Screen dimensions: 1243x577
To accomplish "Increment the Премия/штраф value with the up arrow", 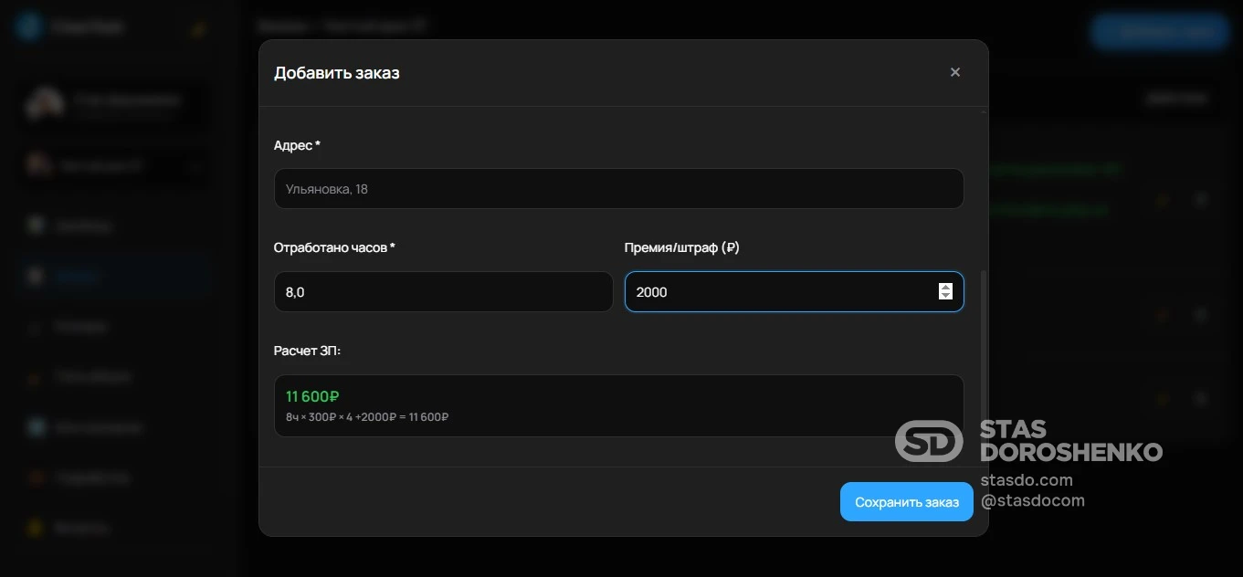I will tap(945, 287).
